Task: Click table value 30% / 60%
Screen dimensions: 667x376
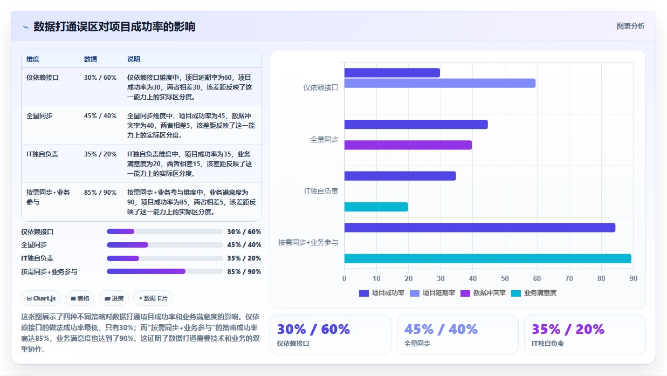Action: click(100, 78)
